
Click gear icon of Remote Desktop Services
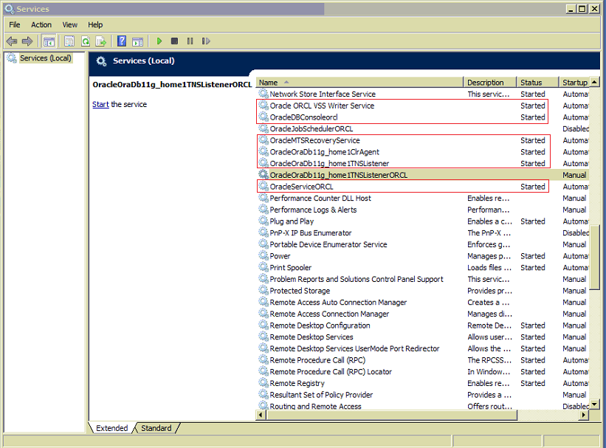click(264, 337)
